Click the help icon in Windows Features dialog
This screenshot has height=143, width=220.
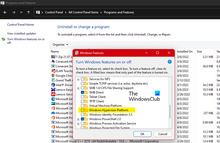click(169, 62)
